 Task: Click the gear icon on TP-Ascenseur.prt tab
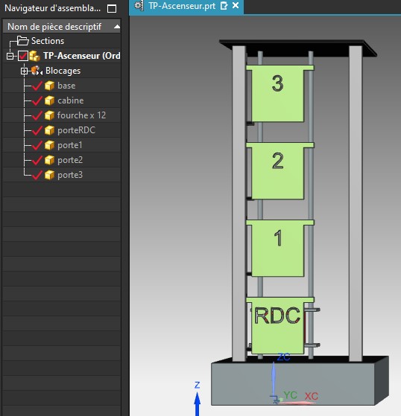click(139, 5)
